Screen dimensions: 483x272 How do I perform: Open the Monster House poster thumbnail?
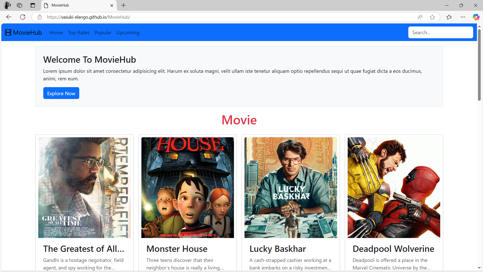tap(188, 188)
